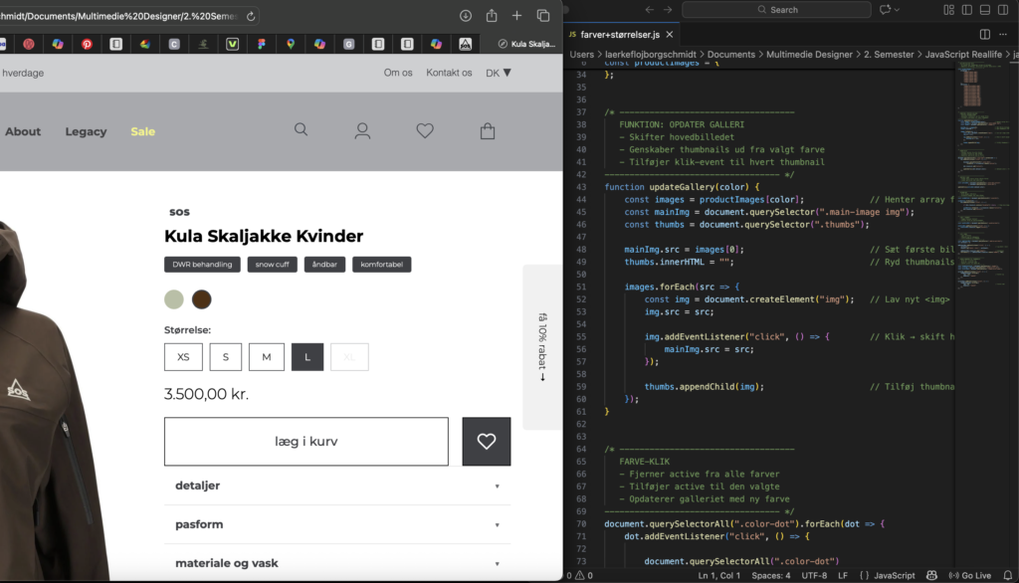The width and height of the screenshot is (1019, 583).
Task: Open the SOS logo favorite in Safari's bar
Action: click(x=466, y=44)
